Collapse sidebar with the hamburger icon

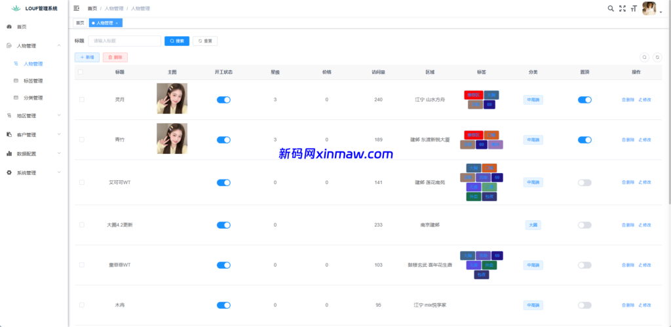pos(77,9)
